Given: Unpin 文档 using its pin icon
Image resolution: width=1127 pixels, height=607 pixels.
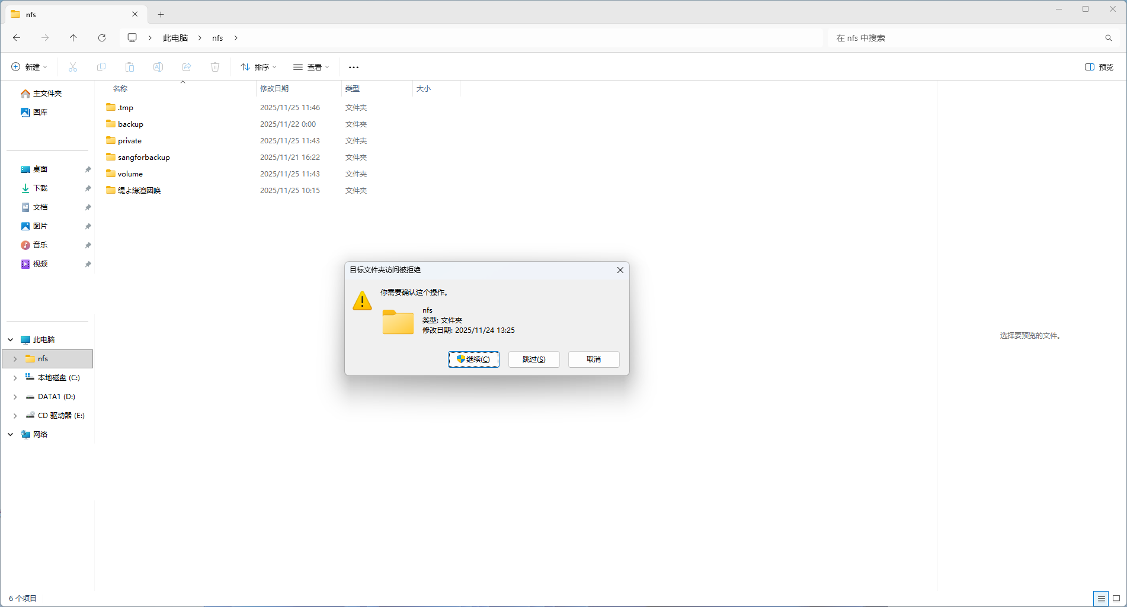Looking at the screenshot, I should [x=88, y=207].
